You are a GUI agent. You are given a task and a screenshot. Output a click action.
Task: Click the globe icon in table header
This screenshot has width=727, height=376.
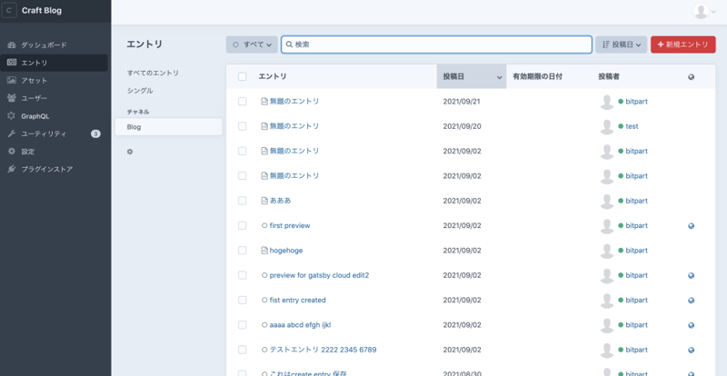[692, 77]
